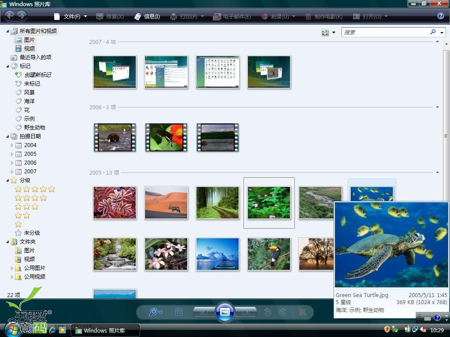Click the Windows 照片库 taskbar button
Screen dimensions: 450x337
[x=105, y=330]
